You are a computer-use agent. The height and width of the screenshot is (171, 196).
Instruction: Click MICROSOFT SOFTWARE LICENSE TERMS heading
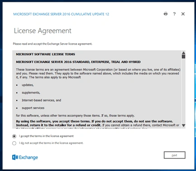(45, 54)
